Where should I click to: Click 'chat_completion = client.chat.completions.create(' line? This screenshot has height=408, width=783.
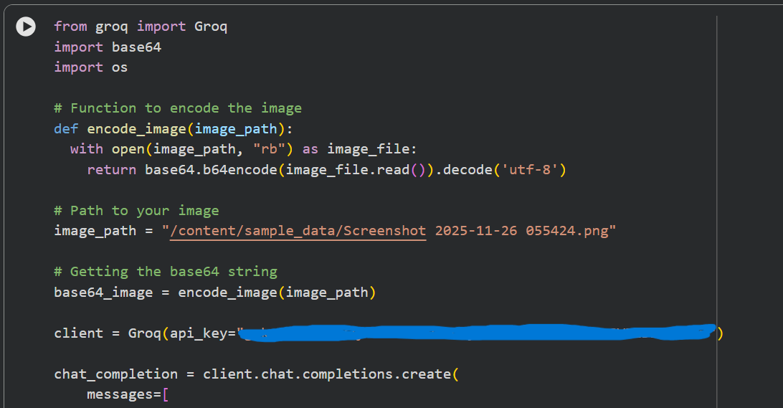click(256, 374)
